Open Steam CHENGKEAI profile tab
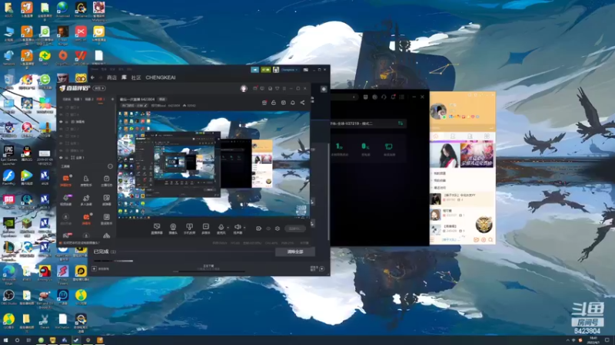The height and width of the screenshot is (345, 615). tap(161, 77)
